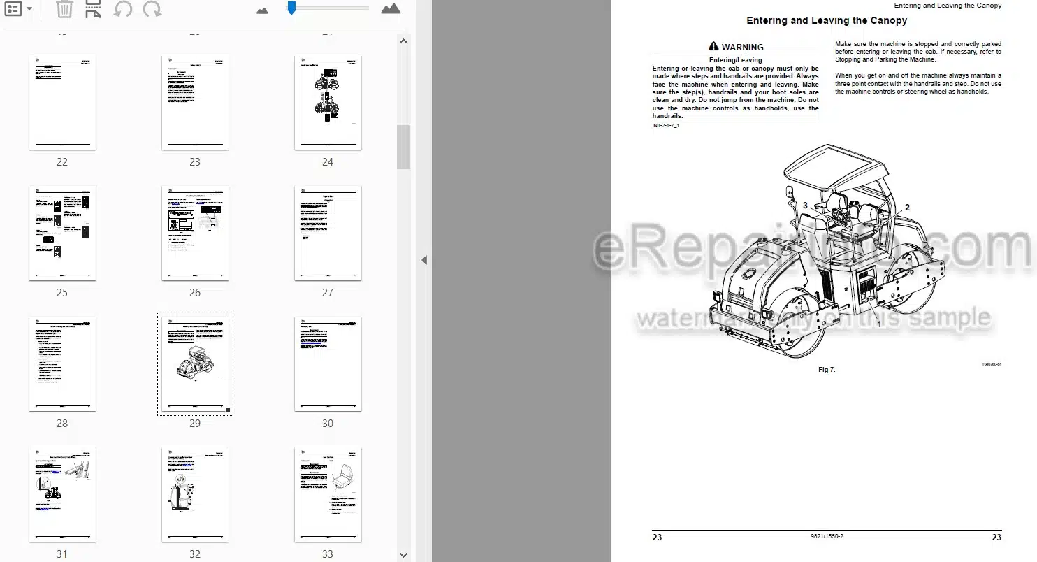Select page 27 thumbnail
Image resolution: width=1037 pixels, height=562 pixels.
pyautogui.click(x=328, y=233)
